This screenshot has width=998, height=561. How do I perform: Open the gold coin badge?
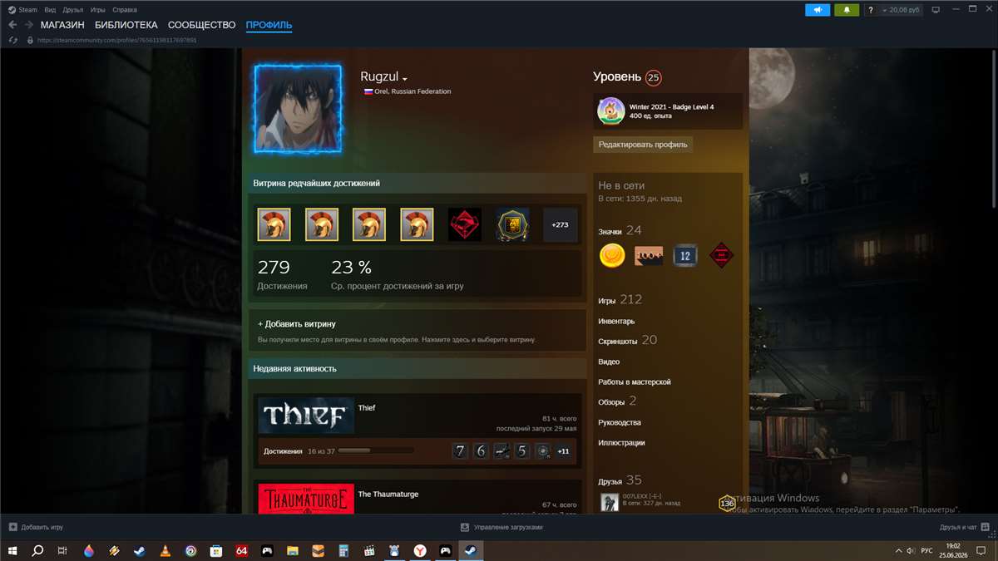[x=612, y=255]
